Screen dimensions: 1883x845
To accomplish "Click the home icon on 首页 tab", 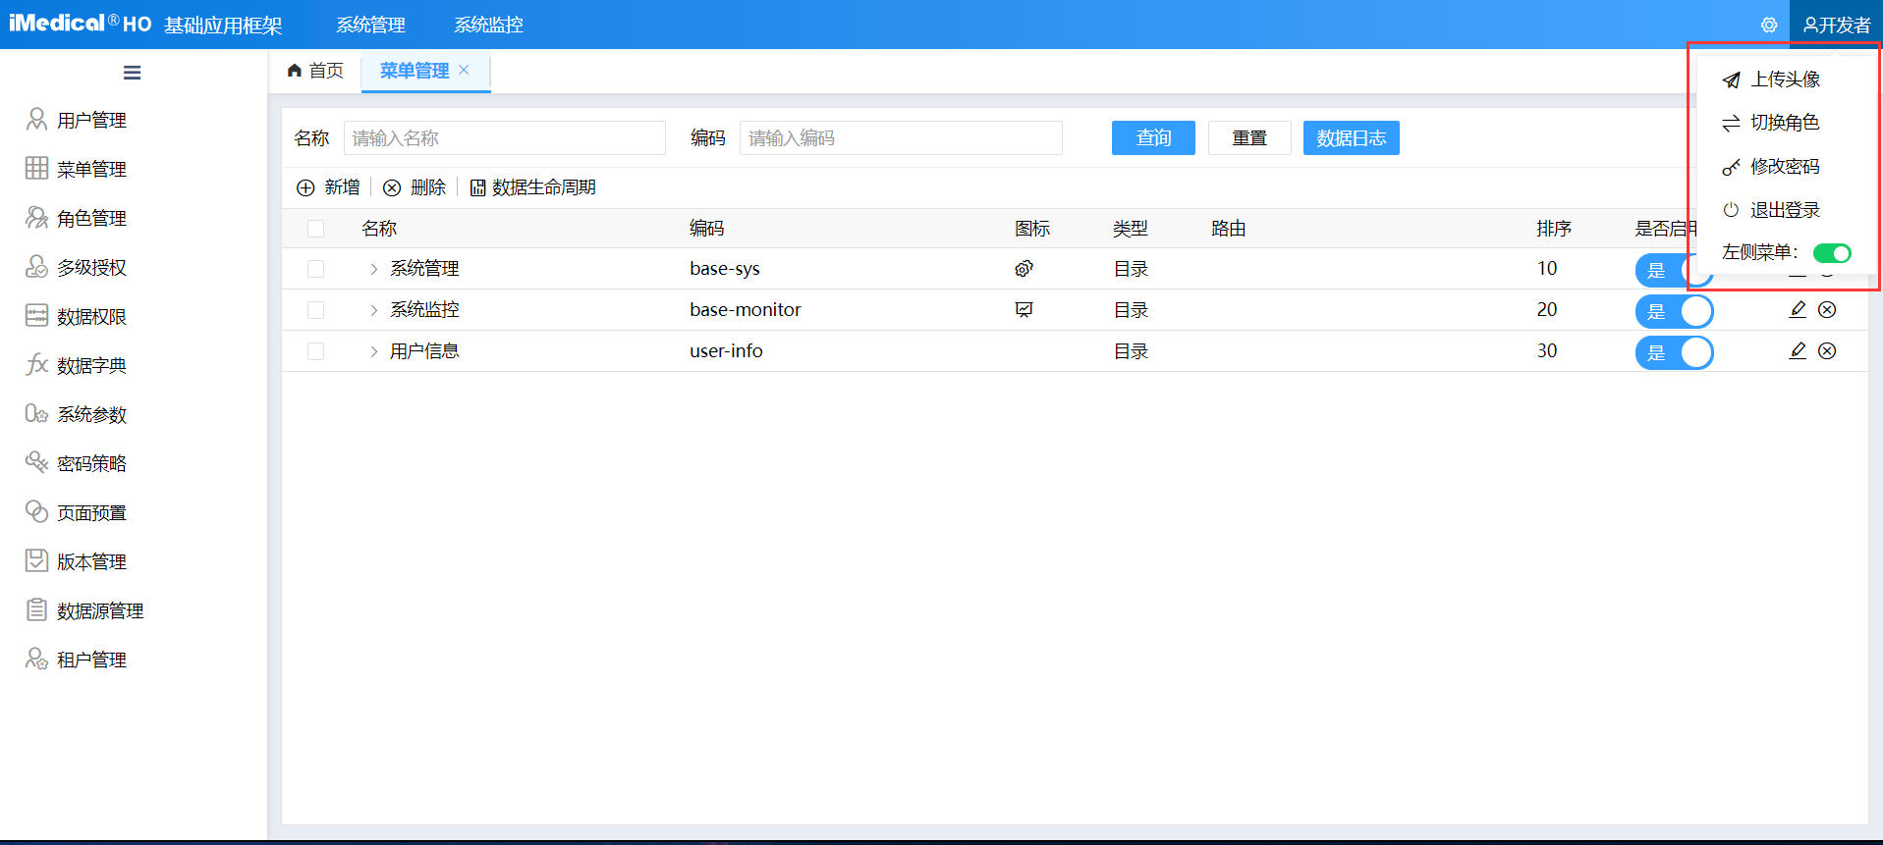I will point(294,71).
